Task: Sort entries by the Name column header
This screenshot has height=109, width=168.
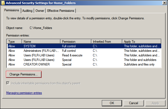Action: coord(41,42)
